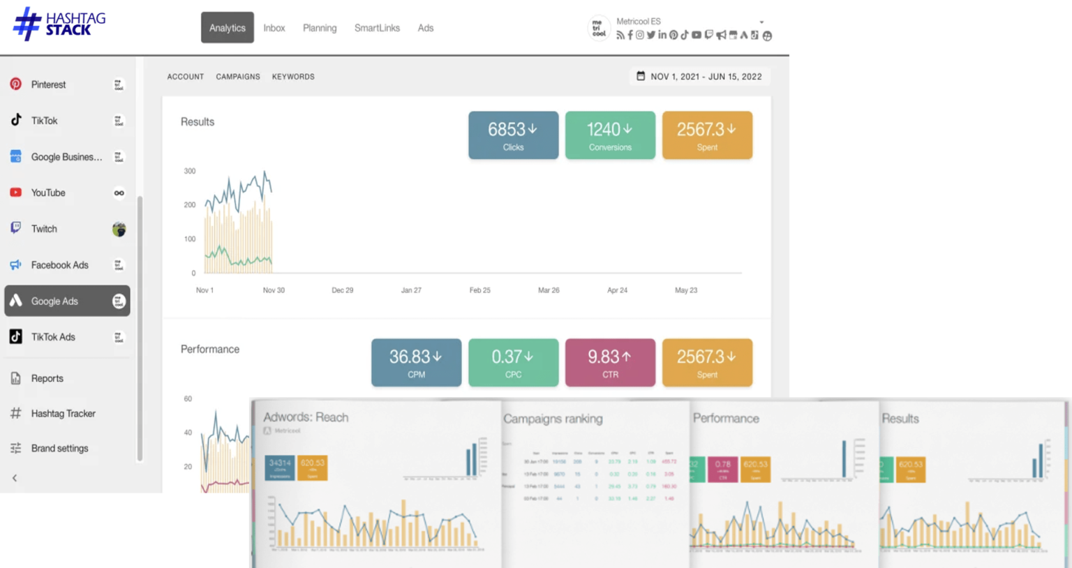Image resolution: width=1072 pixels, height=568 pixels.
Task: Collapse the sidebar with left chevron
Action: 15,478
